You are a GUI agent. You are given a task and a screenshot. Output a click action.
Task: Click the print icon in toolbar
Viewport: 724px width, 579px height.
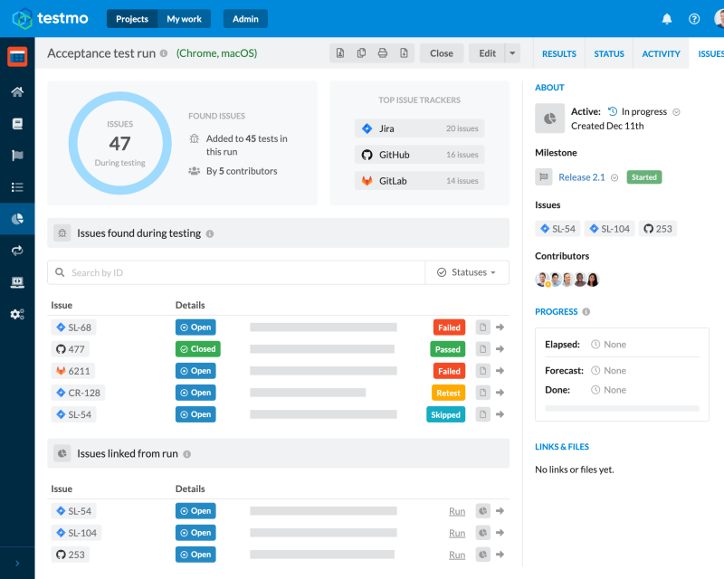tap(383, 53)
